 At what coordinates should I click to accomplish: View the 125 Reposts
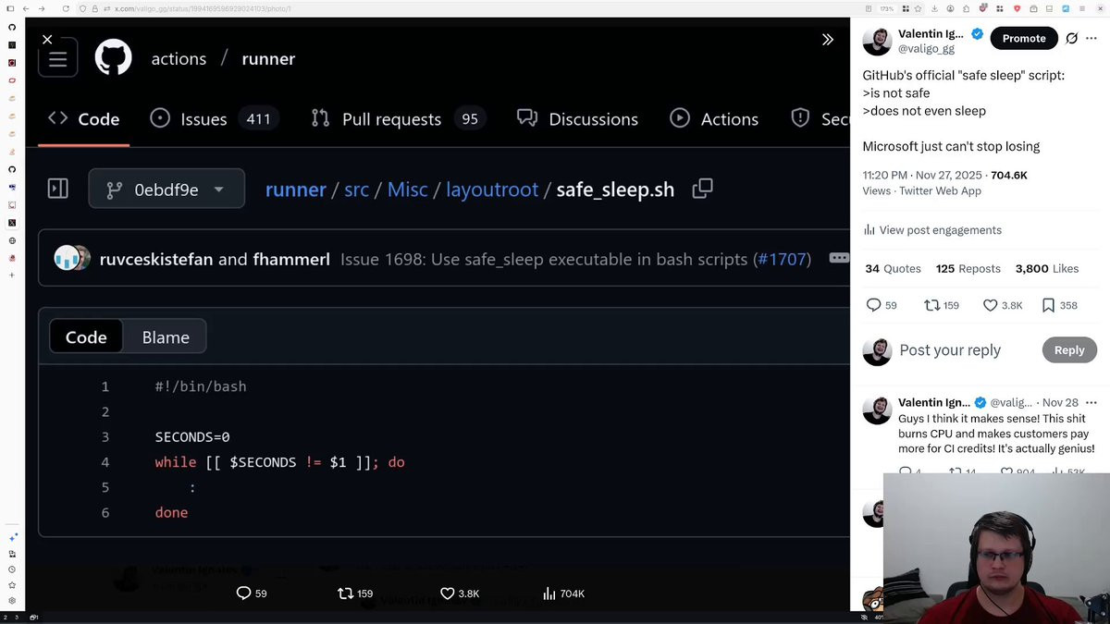(968, 269)
